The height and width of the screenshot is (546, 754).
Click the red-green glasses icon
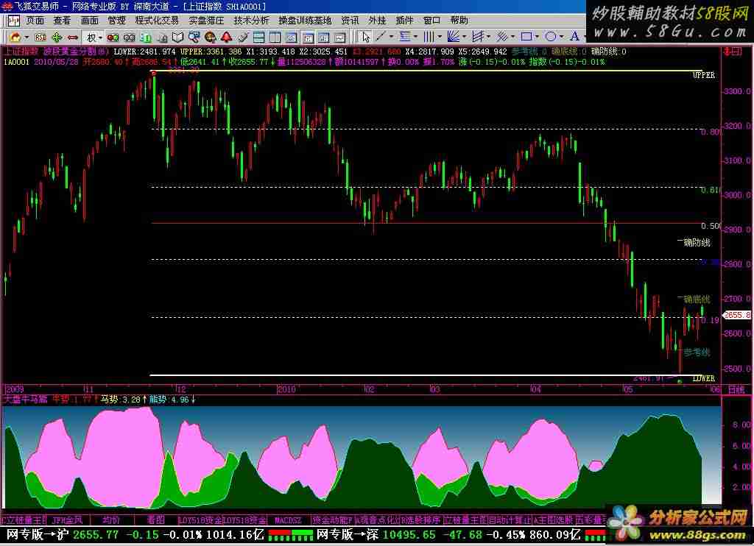pyautogui.click(x=113, y=37)
